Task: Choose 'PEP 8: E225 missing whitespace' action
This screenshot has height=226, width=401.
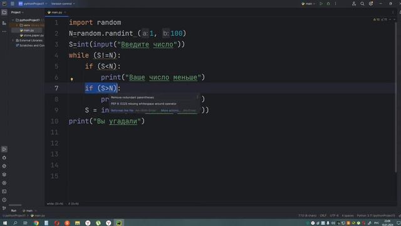Action: (x=143, y=104)
